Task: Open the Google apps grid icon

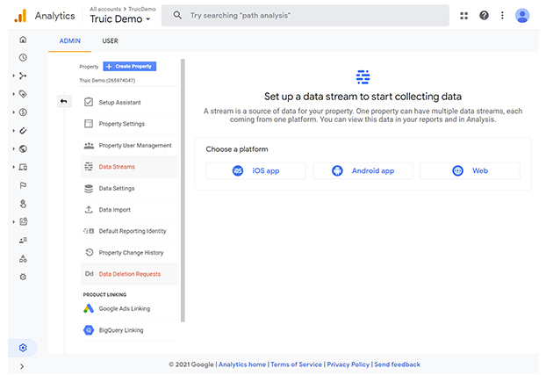Action: pos(463,15)
